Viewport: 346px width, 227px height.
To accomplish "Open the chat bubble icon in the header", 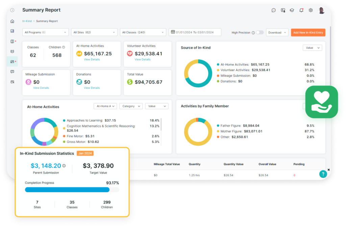I will click(x=273, y=10).
